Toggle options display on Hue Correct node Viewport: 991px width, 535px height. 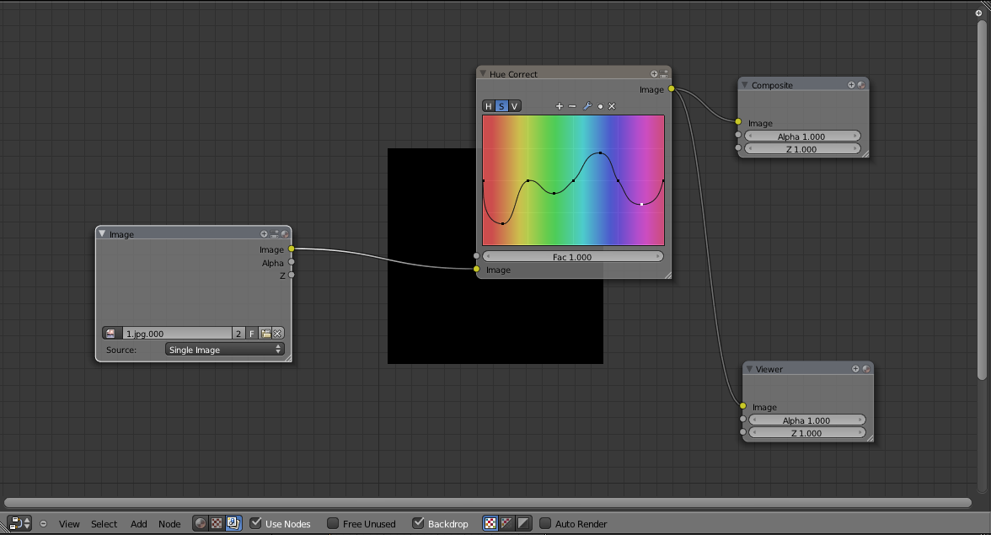(664, 74)
